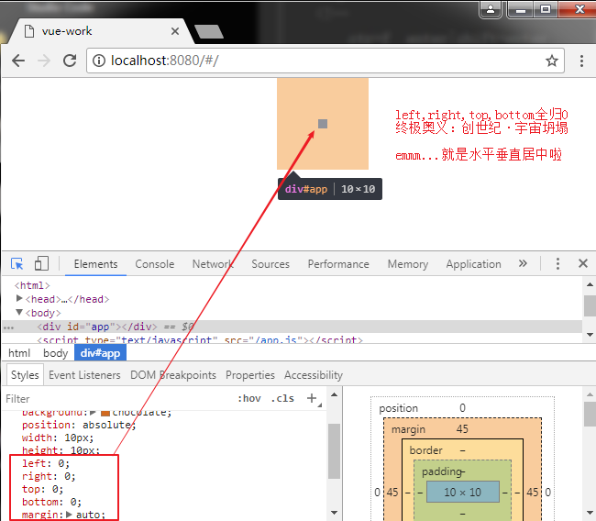Screen dimensions: 596x521
Task: Click the 'right: 0' declaration
Action: coord(49,476)
